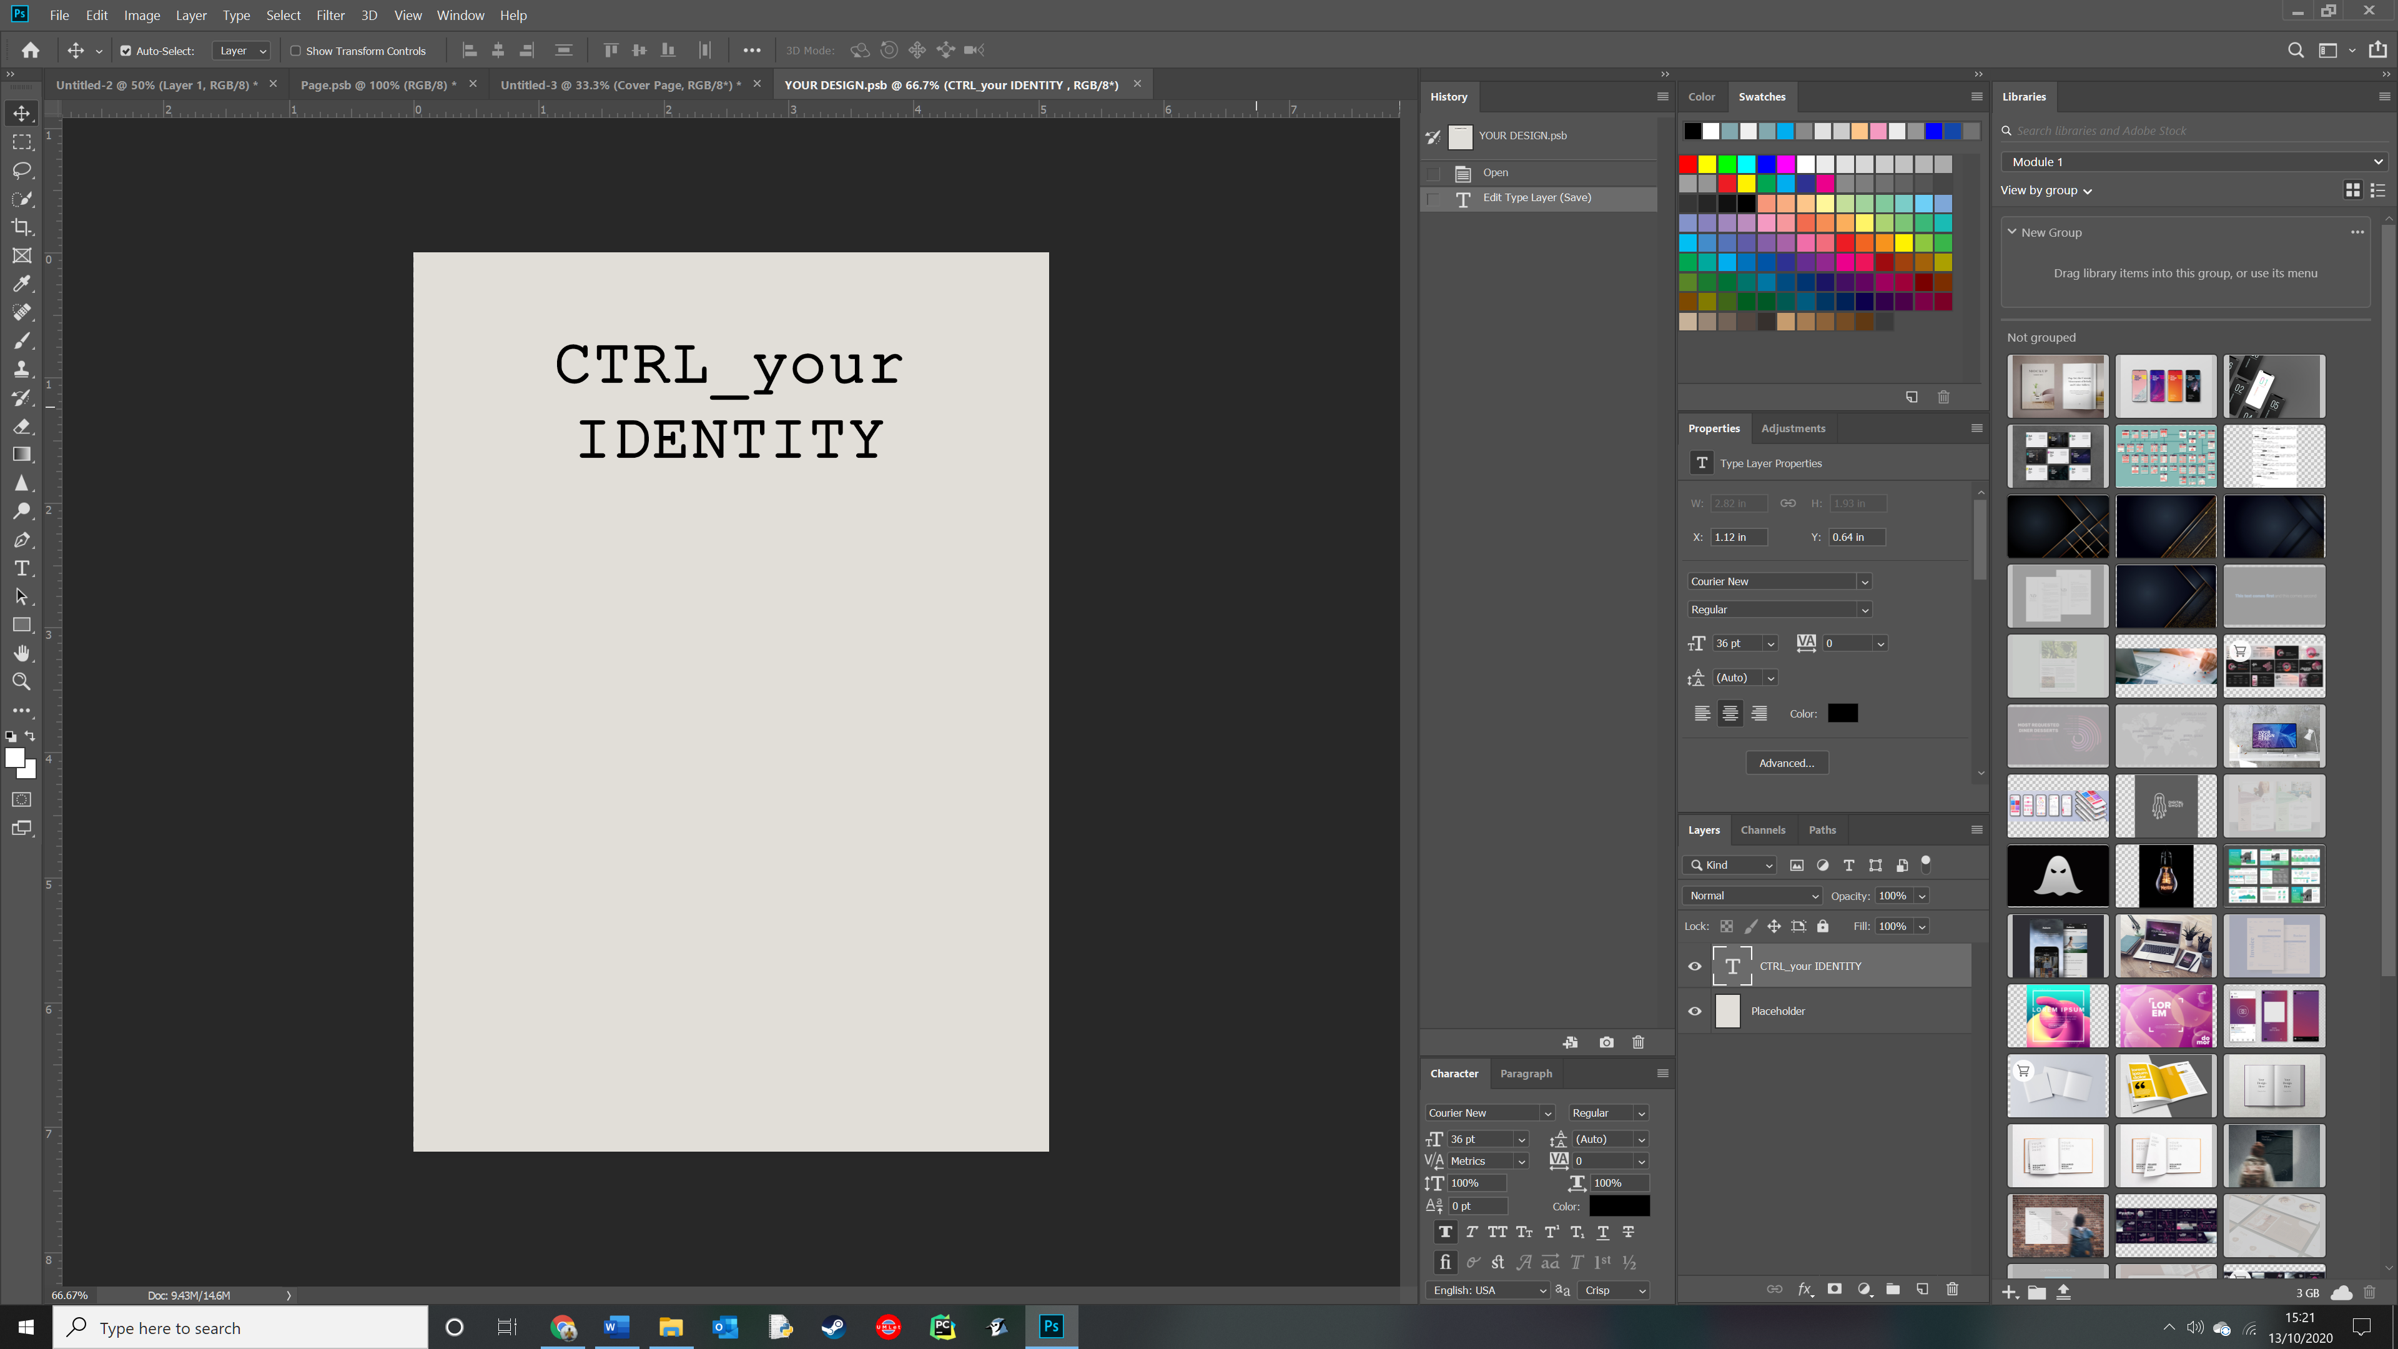2398x1349 pixels.
Task: Collapse the New Group library section
Action: click(x=2011, y=232)
